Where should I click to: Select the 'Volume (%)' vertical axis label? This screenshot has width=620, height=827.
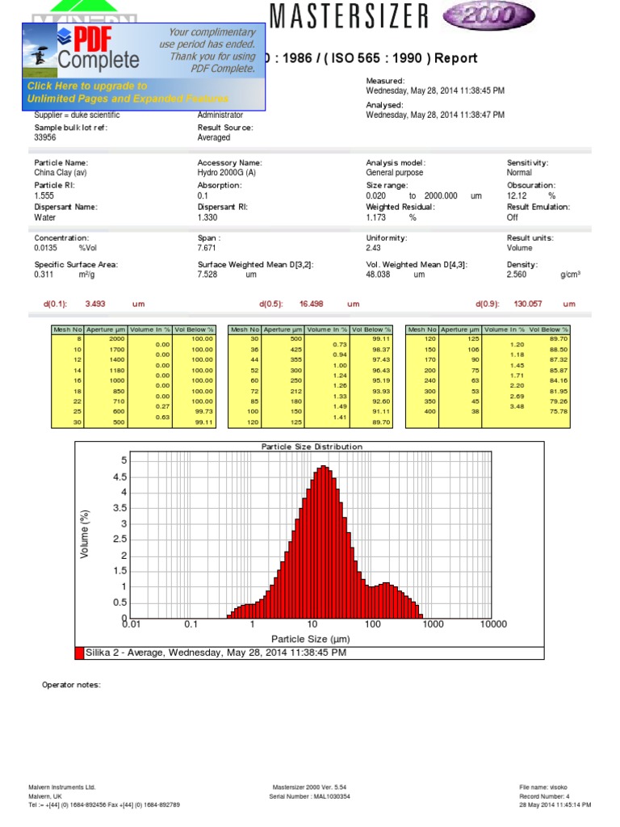84,534
